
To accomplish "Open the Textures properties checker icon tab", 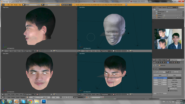I will (174, 62).
